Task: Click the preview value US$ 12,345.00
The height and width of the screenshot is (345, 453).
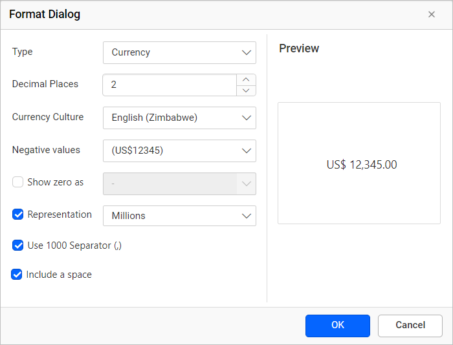Action: pyautogui.click(x=362, y=165)
